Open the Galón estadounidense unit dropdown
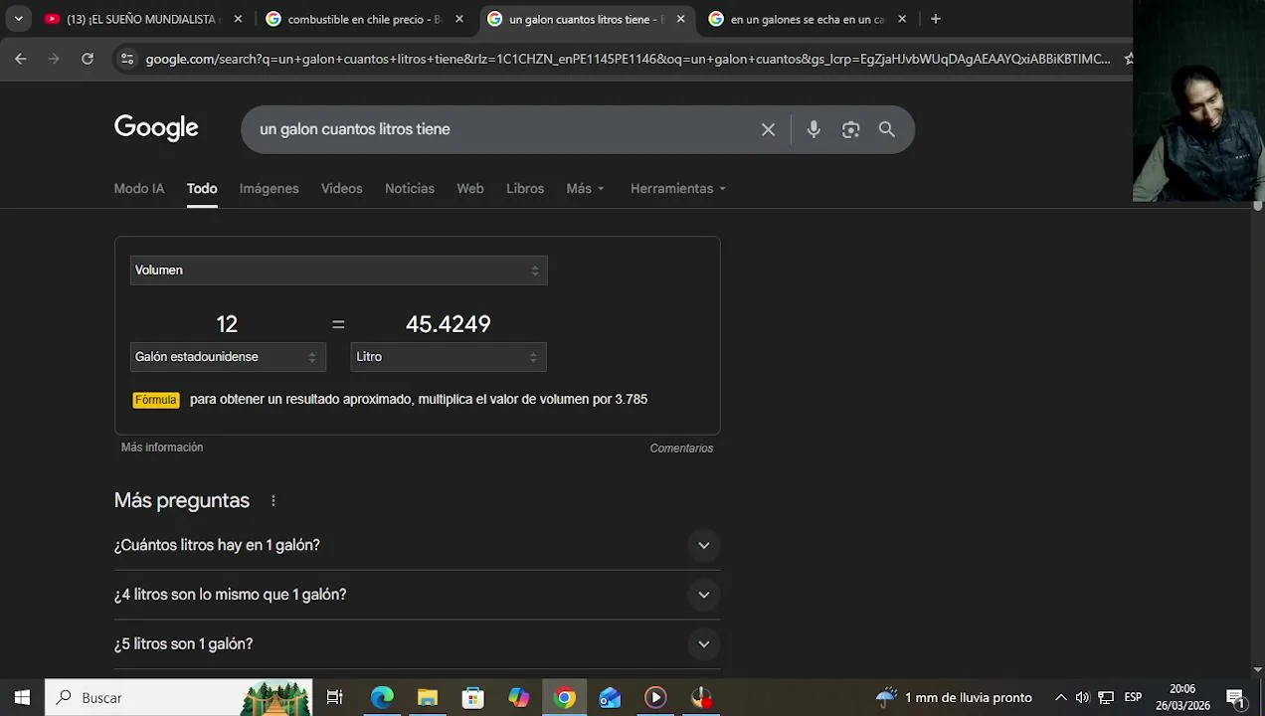 click(228, 357)
